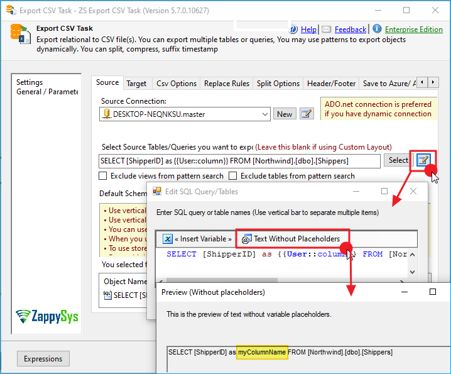Click the Feedback envelope icon
Viewport: 451px width, 374px height.
[x=326, y=30]
